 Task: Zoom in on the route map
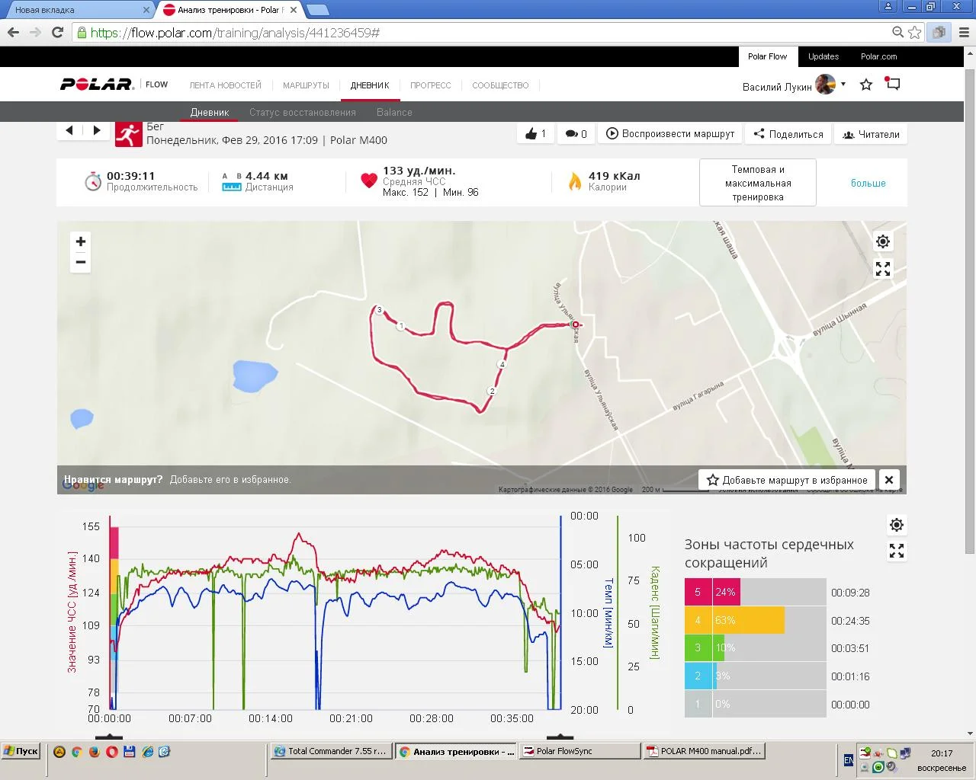pos(80,241)
